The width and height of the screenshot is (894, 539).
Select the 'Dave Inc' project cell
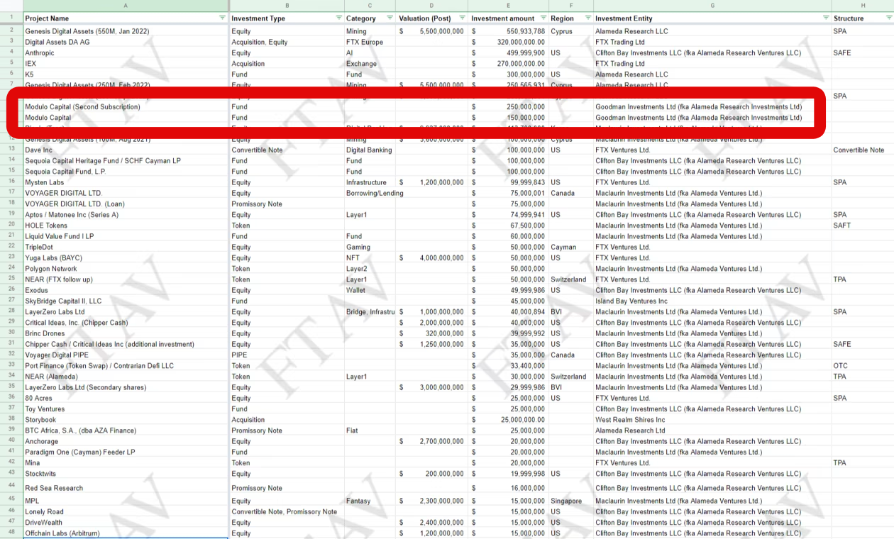[x=126, y=150]
